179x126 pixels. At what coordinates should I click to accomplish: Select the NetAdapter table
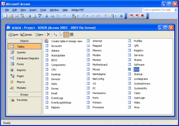(99, 74)
